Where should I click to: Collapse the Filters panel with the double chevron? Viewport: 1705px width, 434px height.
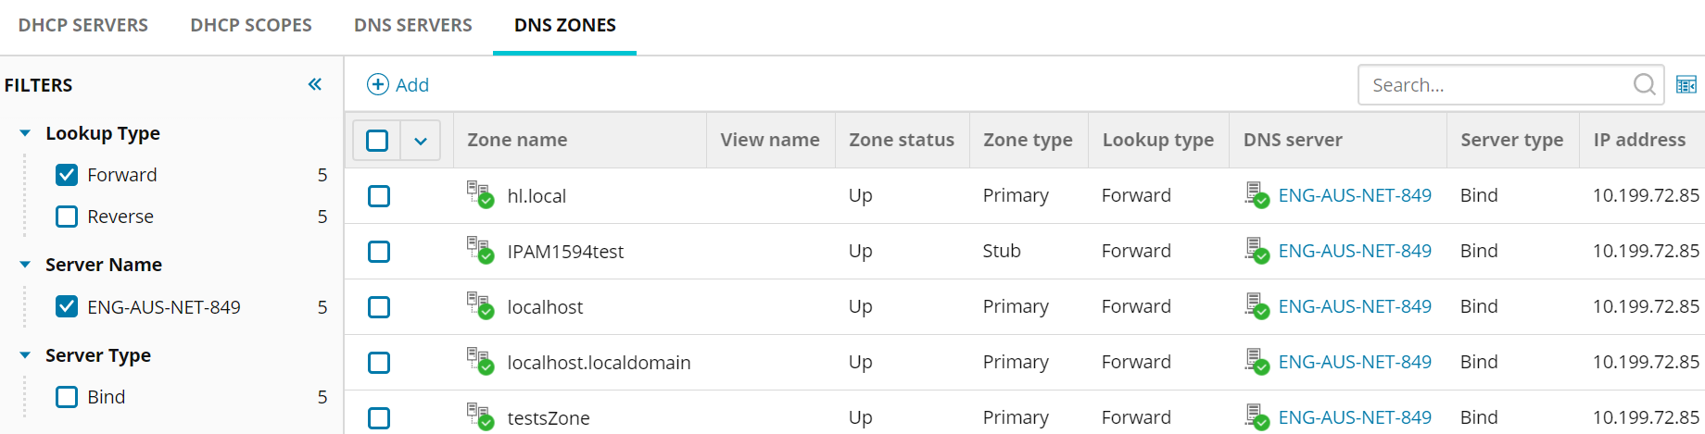(315, 84)
